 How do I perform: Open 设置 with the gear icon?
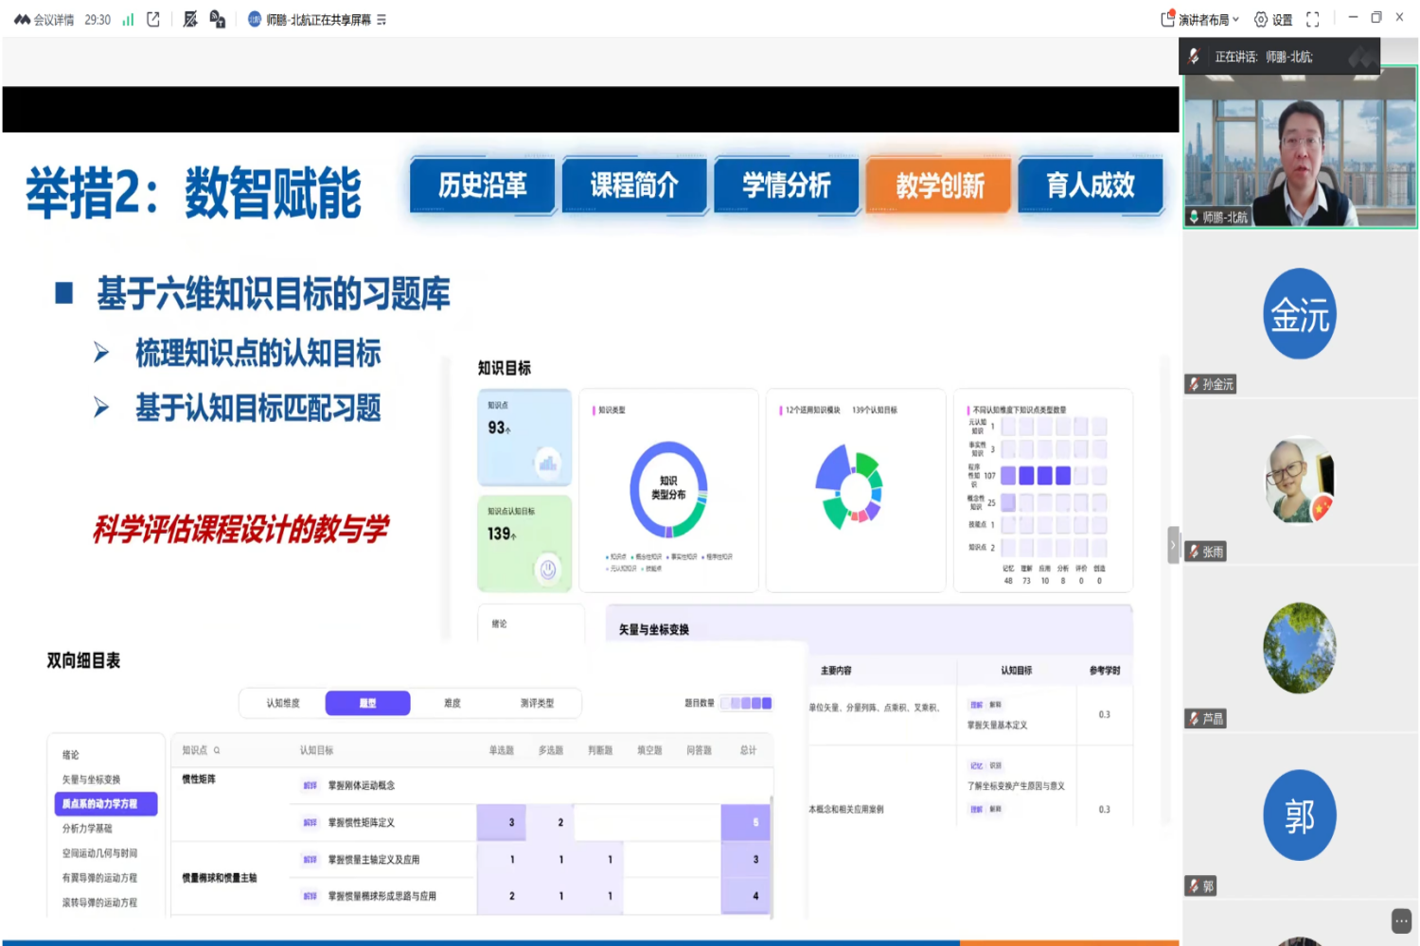[x=1273, y=19]
